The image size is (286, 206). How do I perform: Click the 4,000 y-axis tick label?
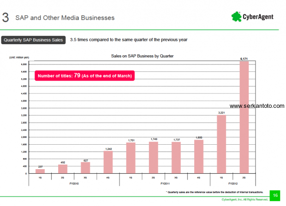(x=24, y=101)
